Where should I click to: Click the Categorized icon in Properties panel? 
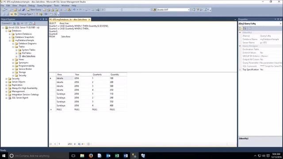(x=241, y=28)
